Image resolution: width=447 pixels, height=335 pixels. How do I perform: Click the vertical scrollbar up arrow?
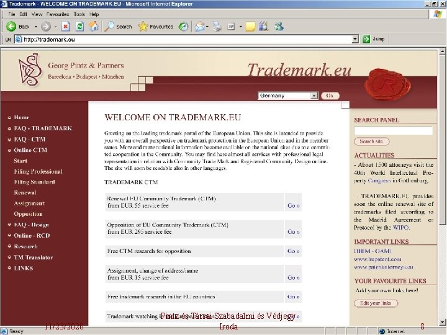442,51
